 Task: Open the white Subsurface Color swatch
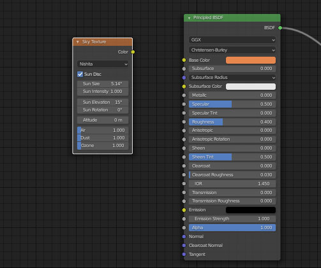pyautogui.click(x=251, y=87)
